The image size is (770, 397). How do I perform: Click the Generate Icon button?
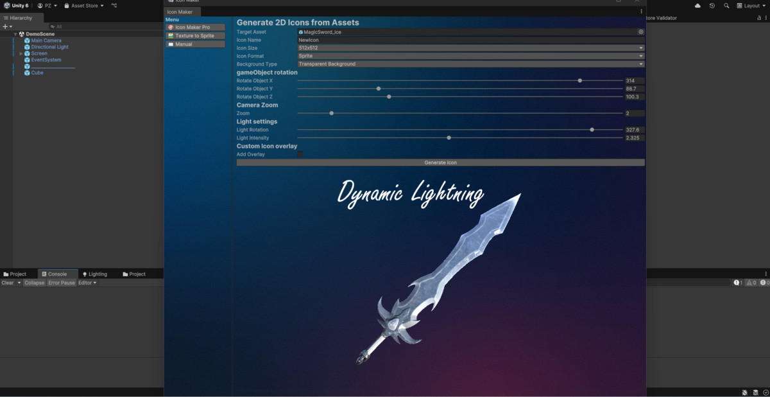pyautogui.click(x=440, y=163)
